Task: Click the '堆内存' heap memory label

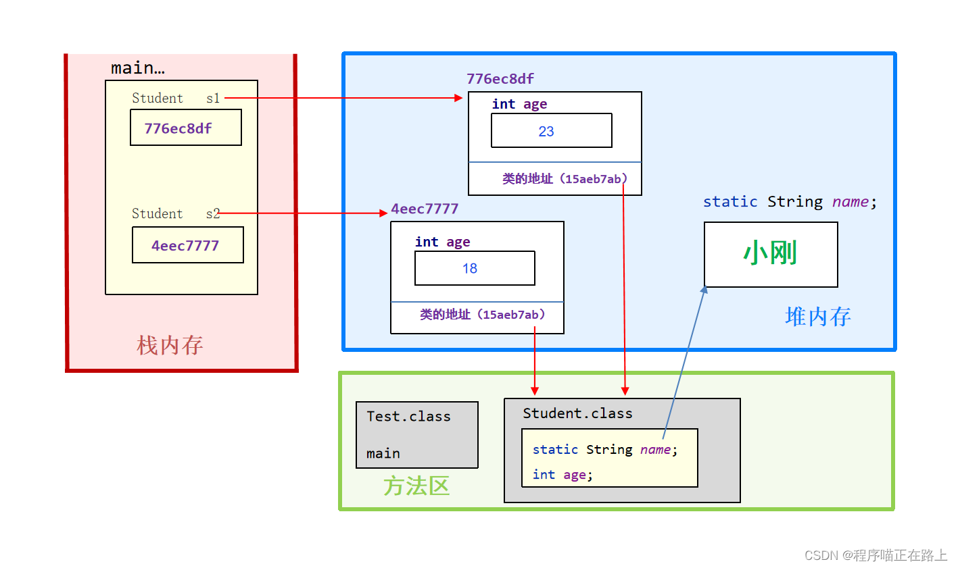Action: pos(817,316)
